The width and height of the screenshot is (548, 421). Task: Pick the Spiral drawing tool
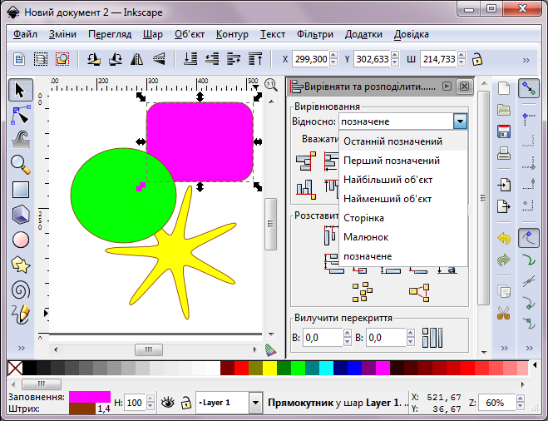click(x=21, y=290)
